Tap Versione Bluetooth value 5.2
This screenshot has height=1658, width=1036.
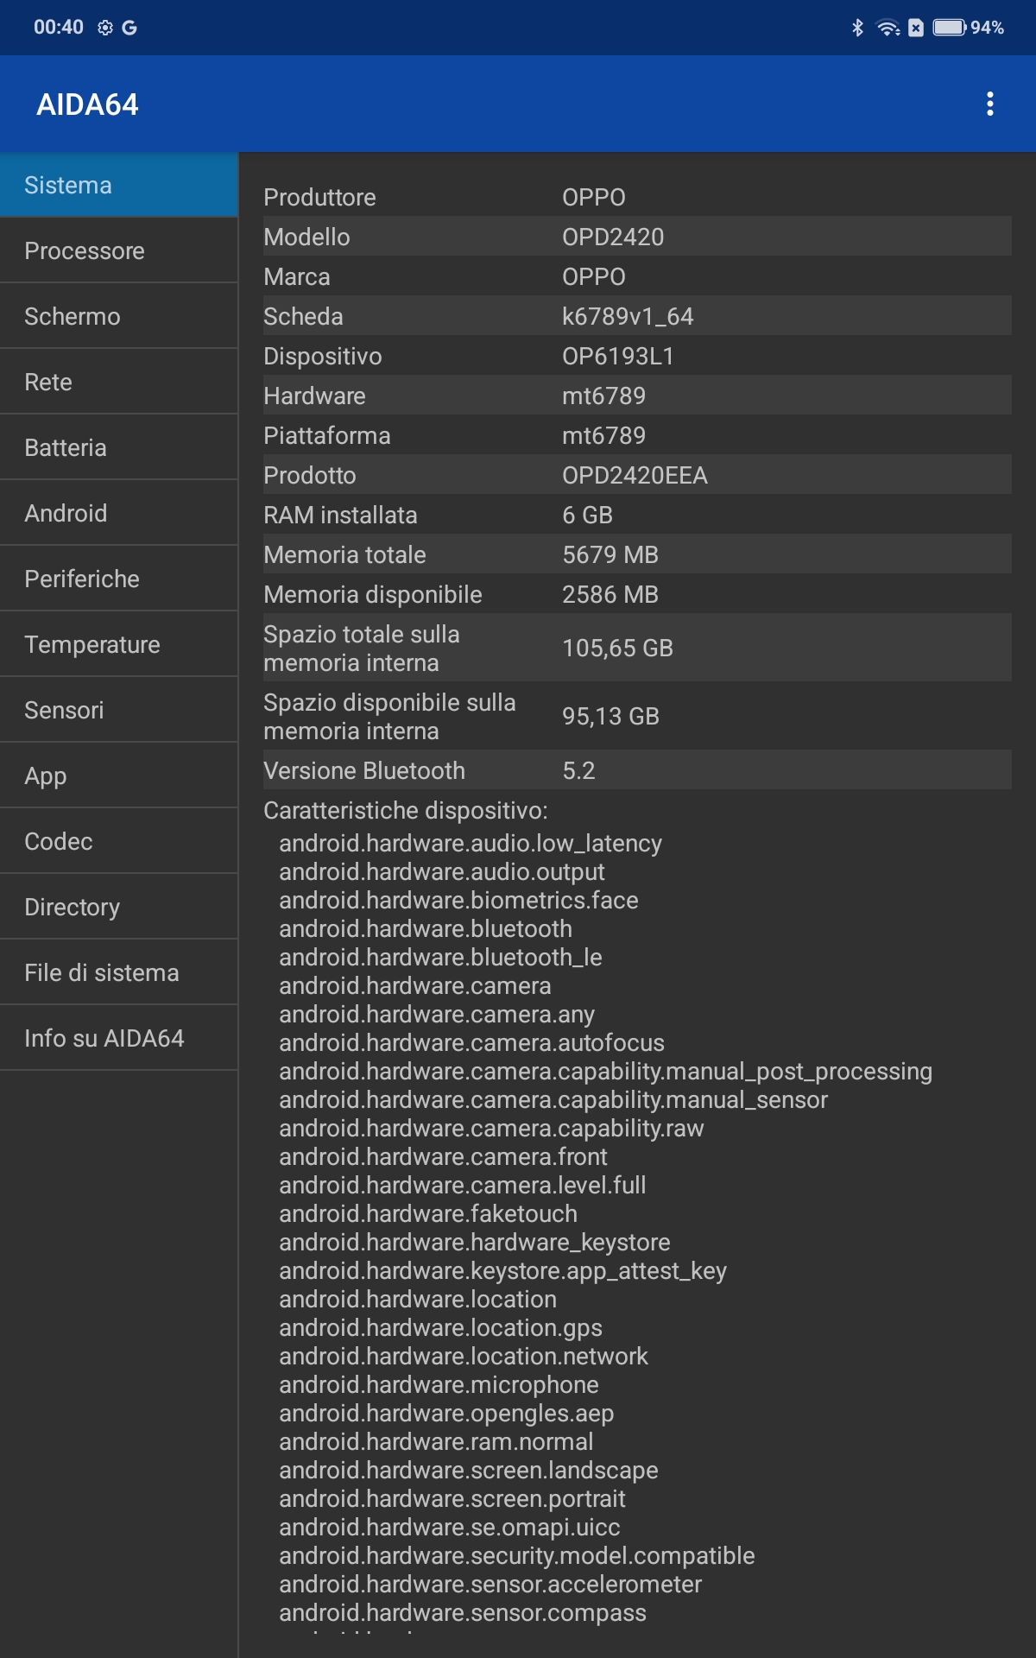pyautogui.click(x=578, y=770)
